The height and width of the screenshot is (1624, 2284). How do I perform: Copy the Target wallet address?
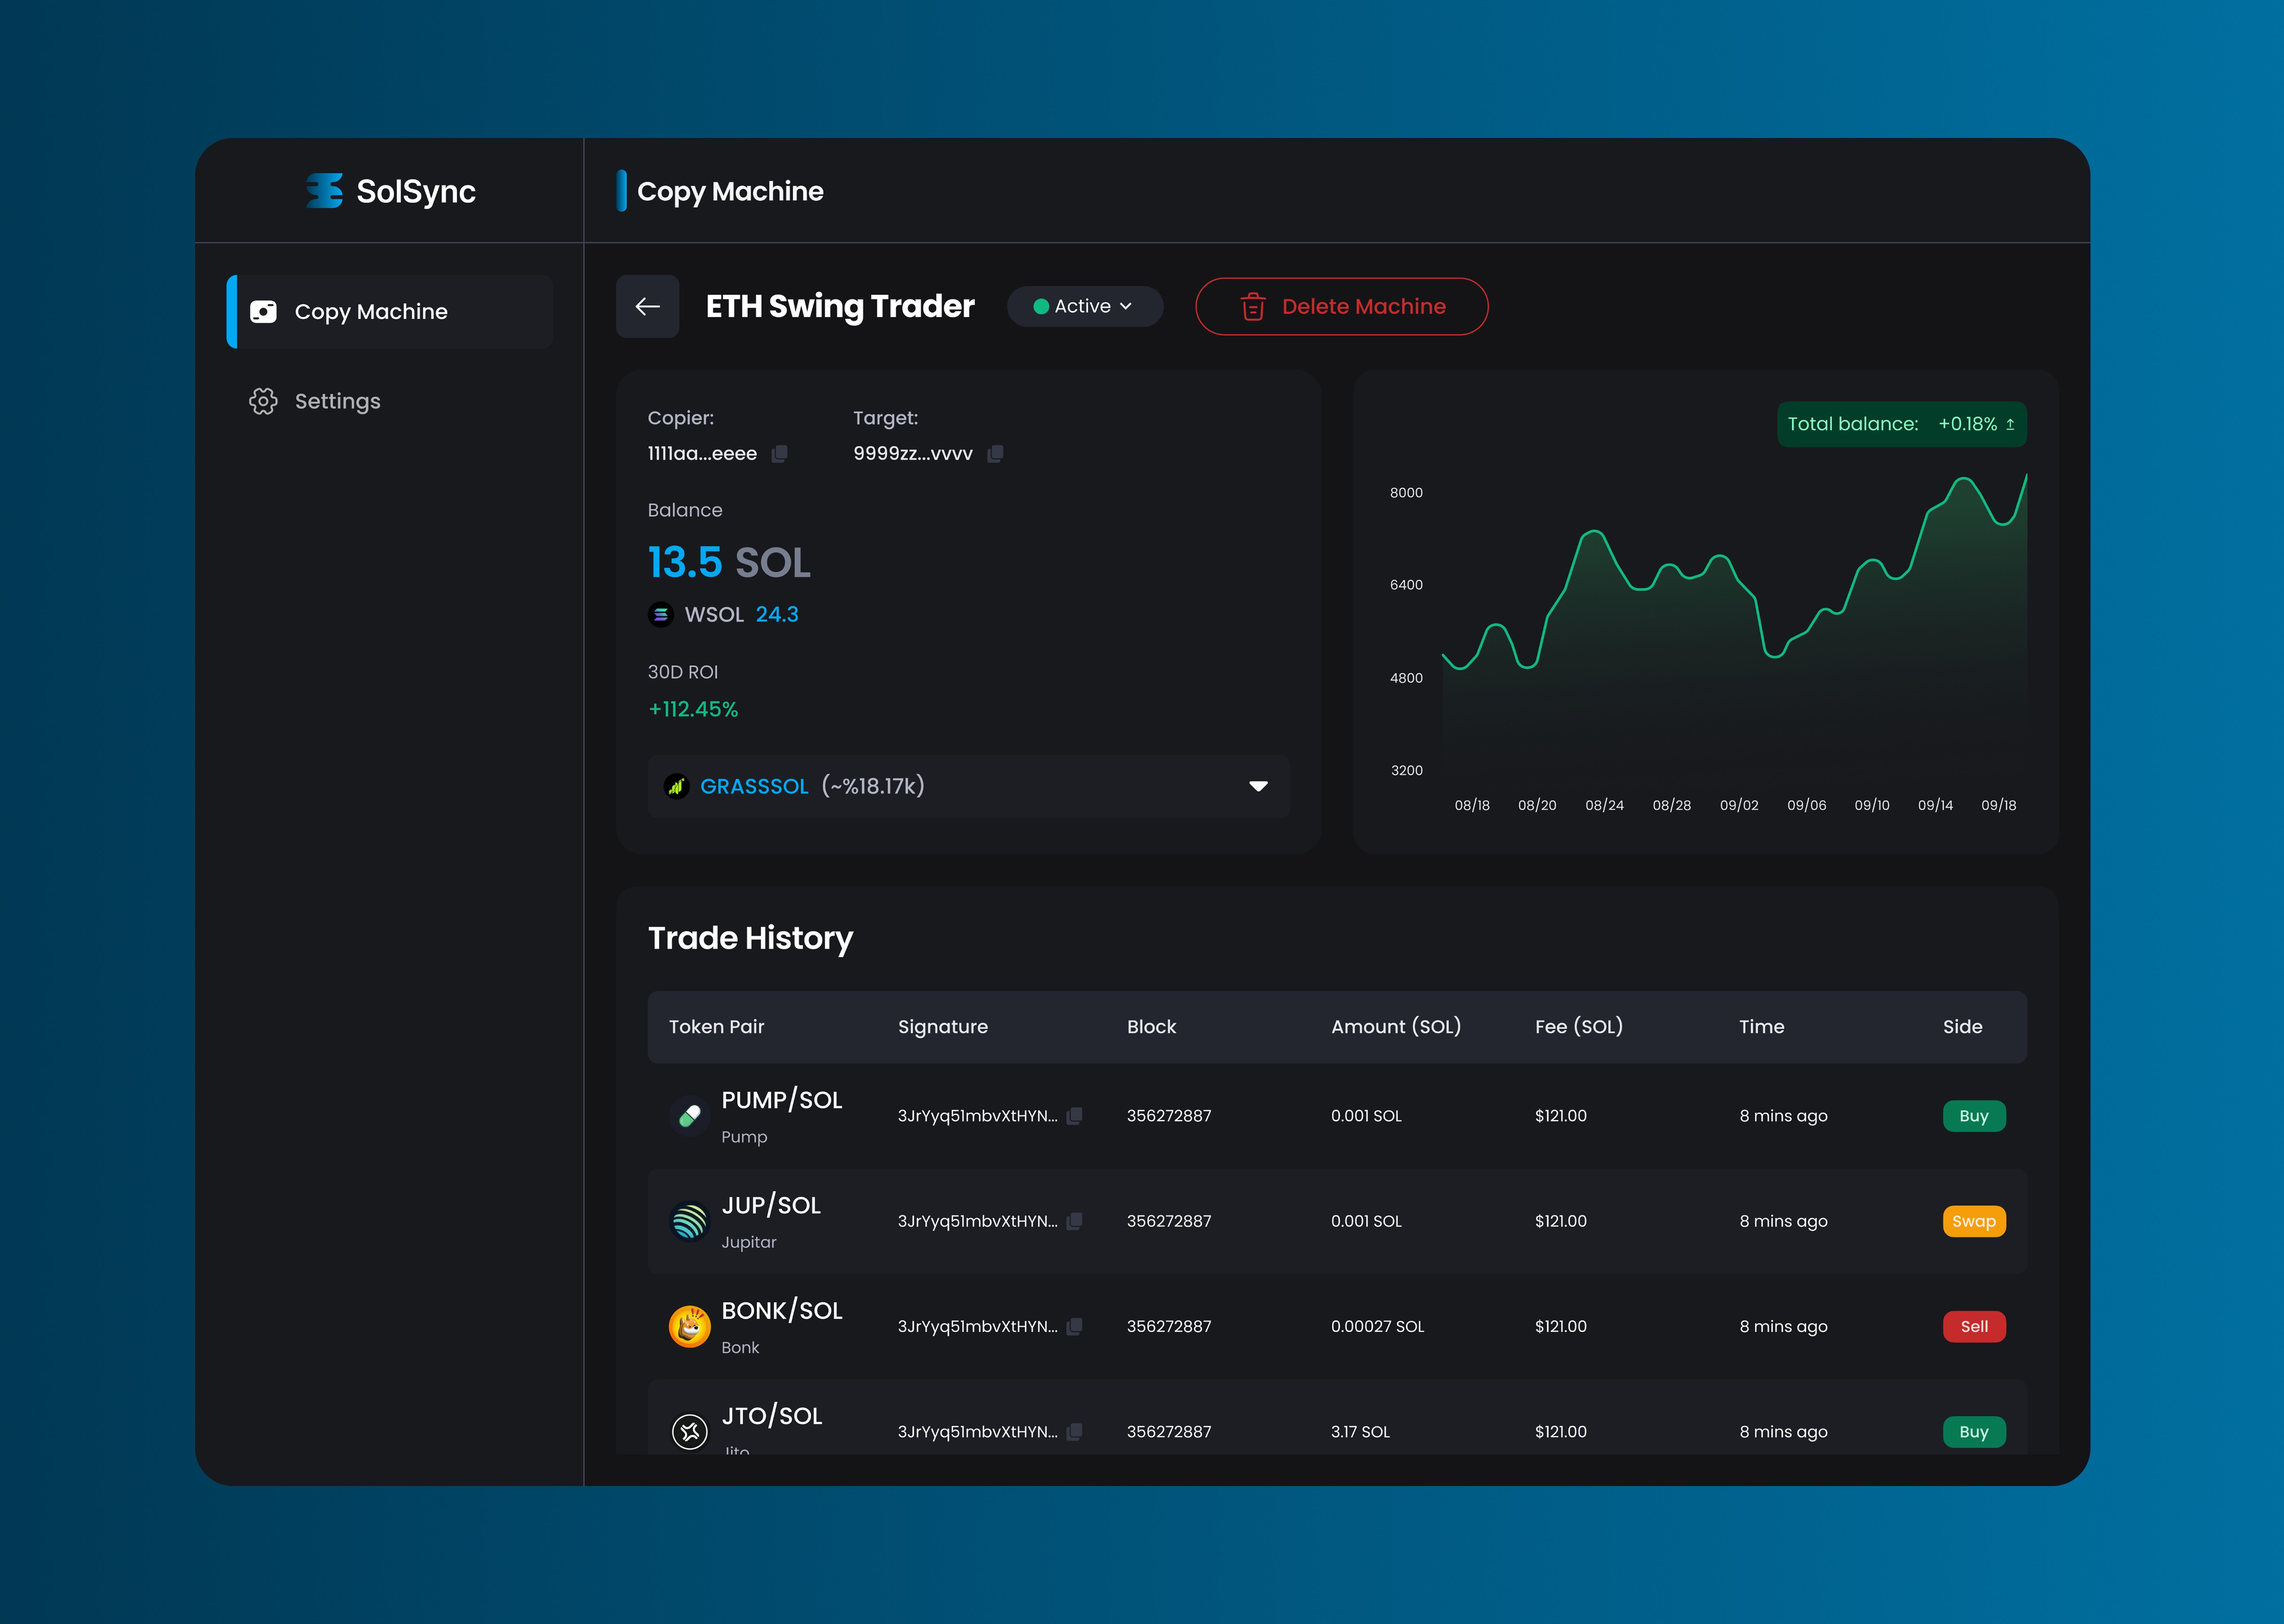995,454
